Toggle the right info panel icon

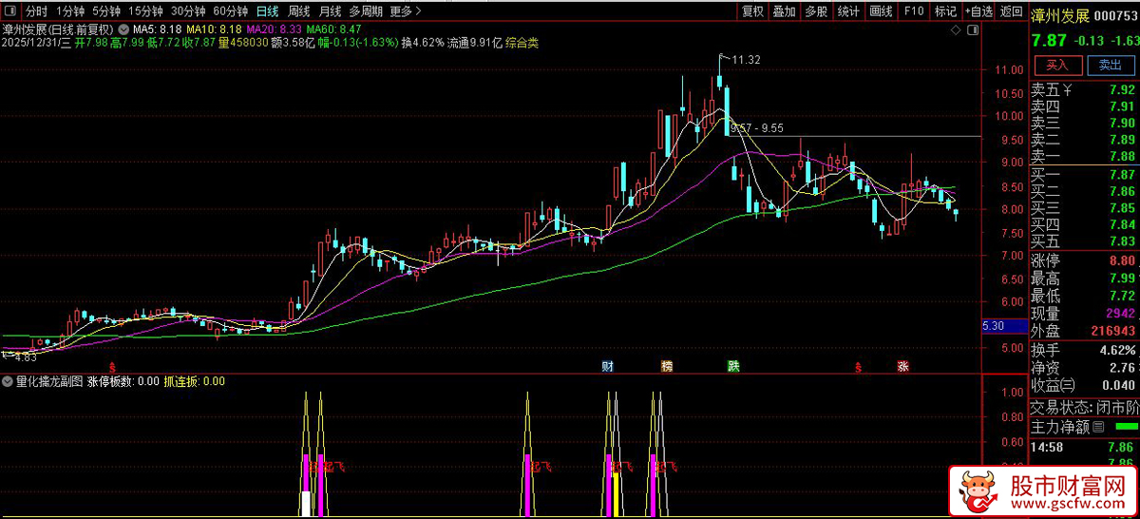pos(973,30)
